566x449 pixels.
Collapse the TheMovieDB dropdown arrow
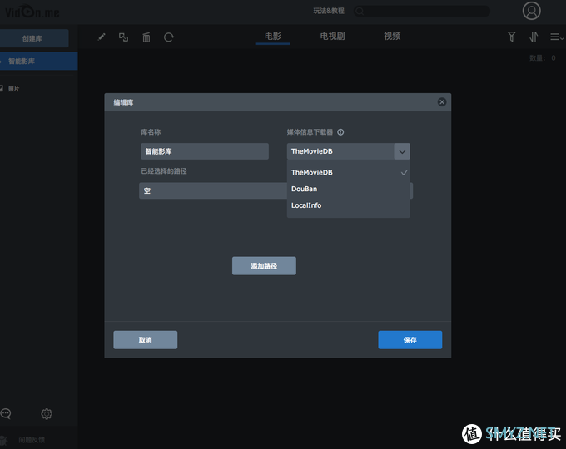(x=402, y=151)
